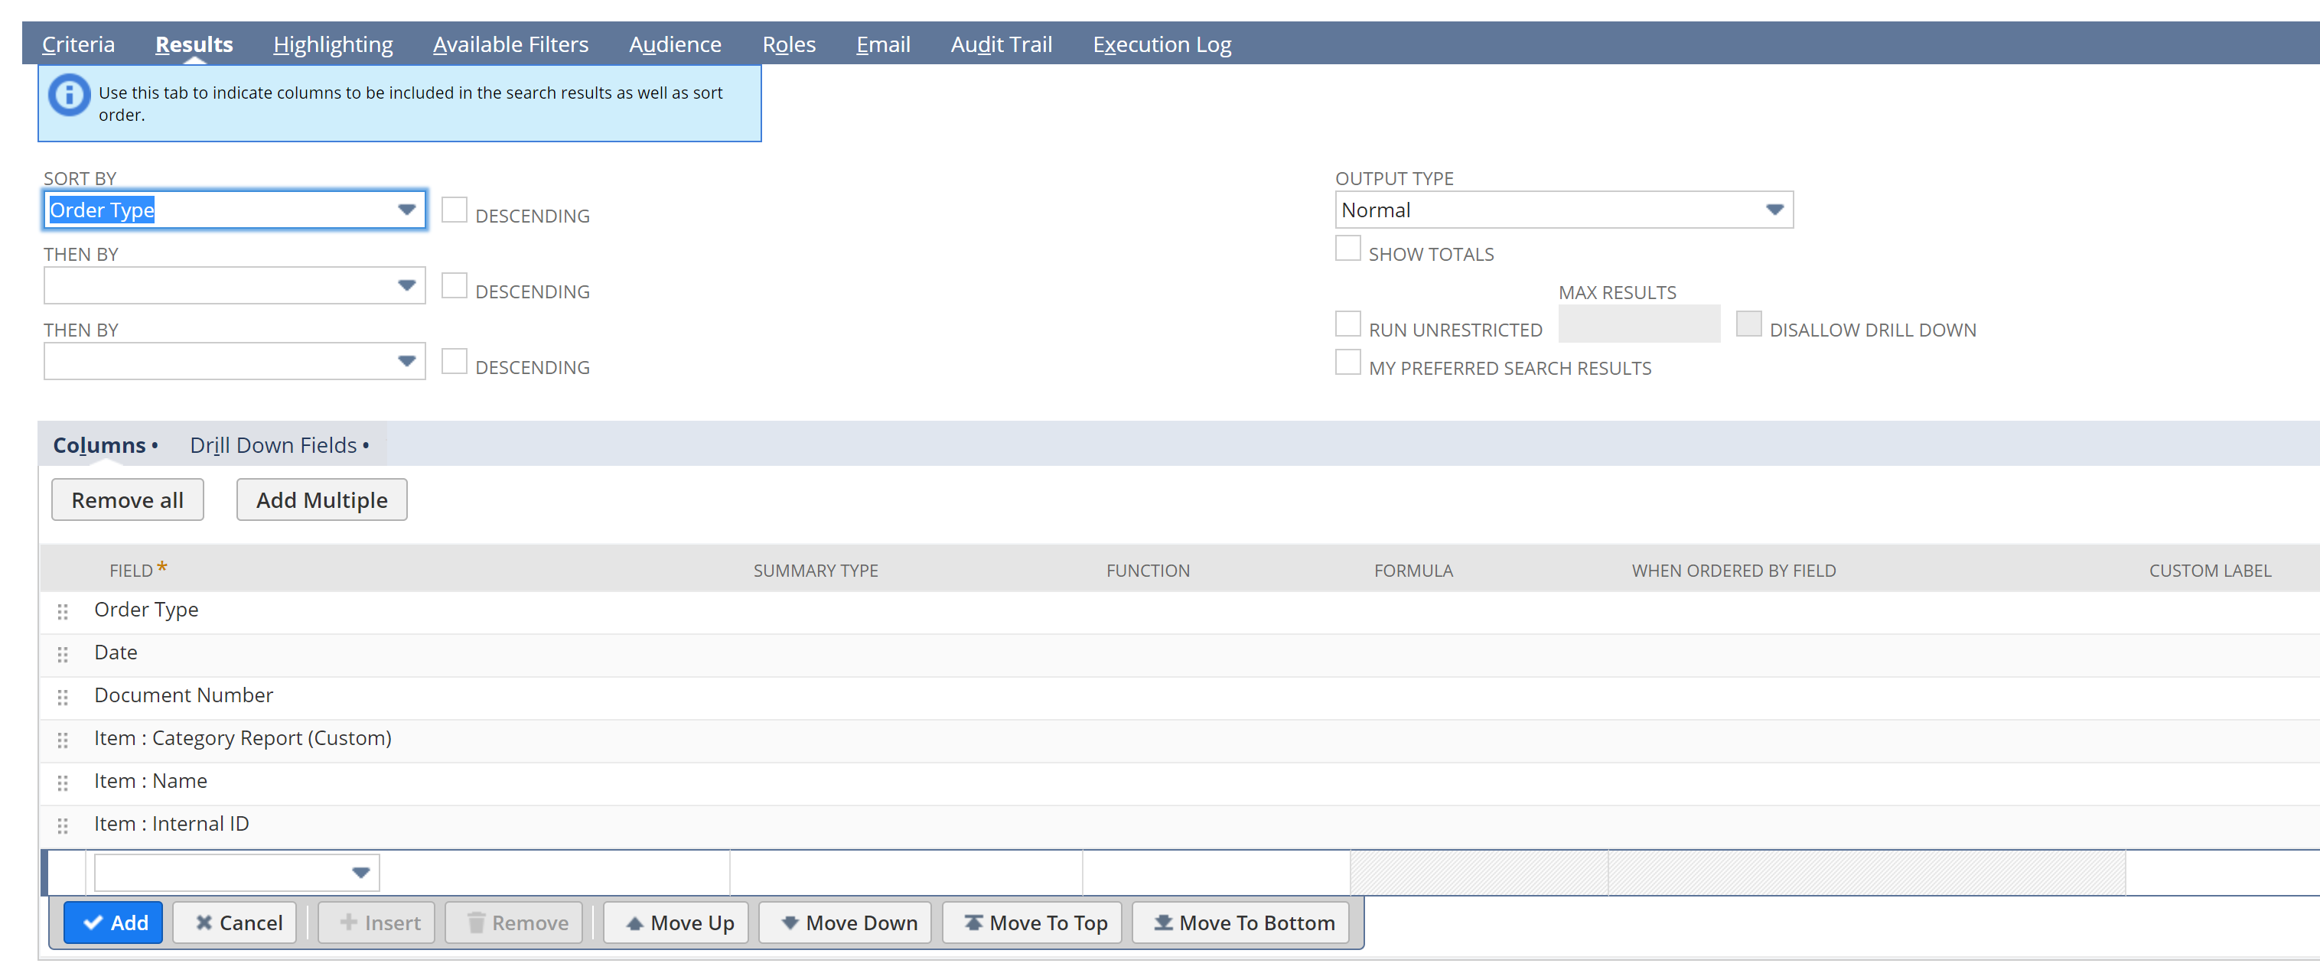The image size is (2320, 973).
Task: Enable the Run Unrestricted checkbox
Action: pyautogui.click(x=1347, y=323)
